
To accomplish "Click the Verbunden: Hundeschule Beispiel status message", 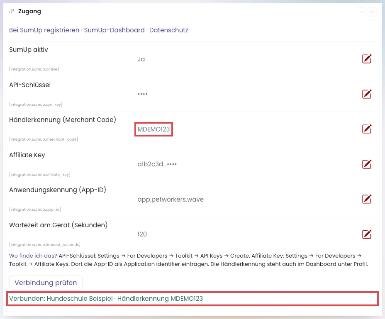I will 106,299.
